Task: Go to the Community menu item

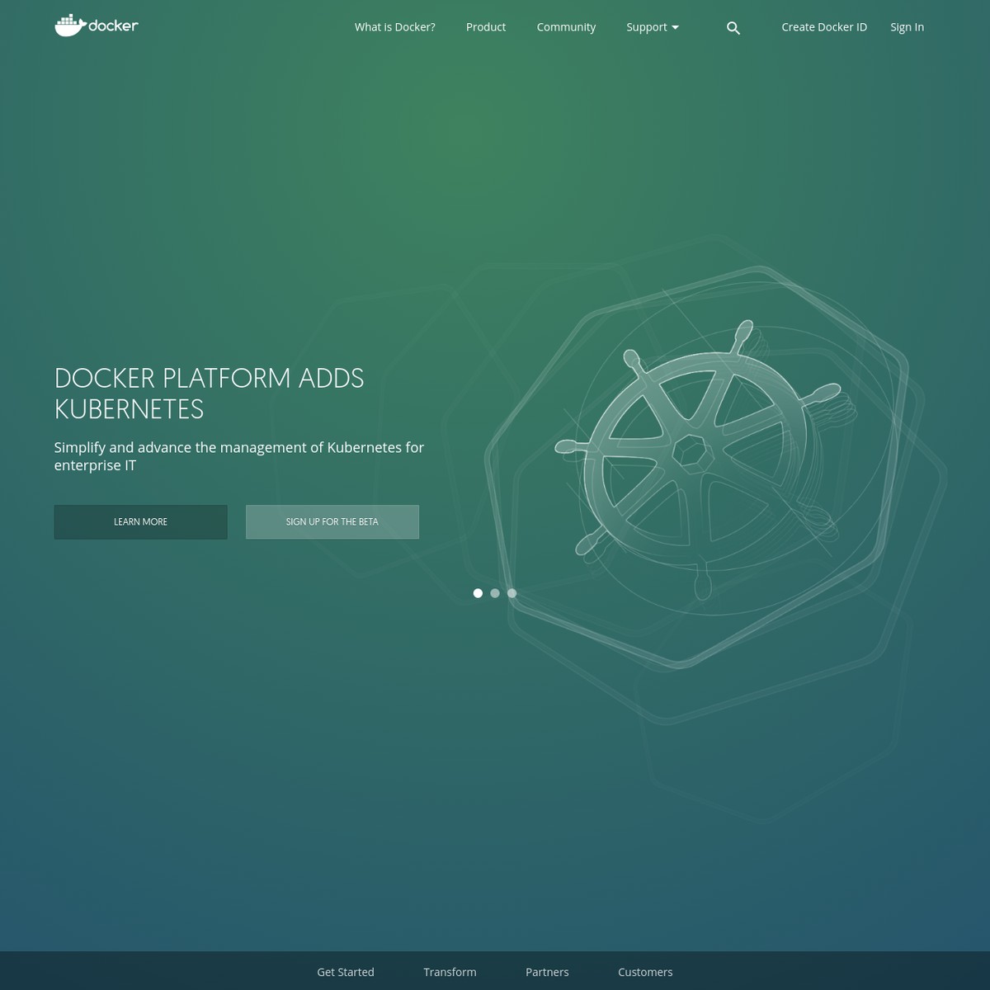Action: [566, 27]
